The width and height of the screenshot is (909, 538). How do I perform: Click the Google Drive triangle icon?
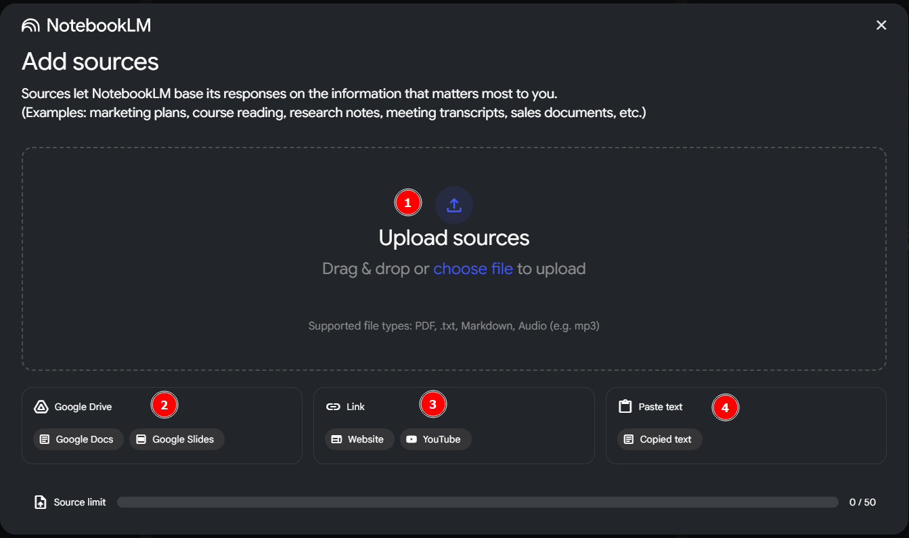pos(41,407)
